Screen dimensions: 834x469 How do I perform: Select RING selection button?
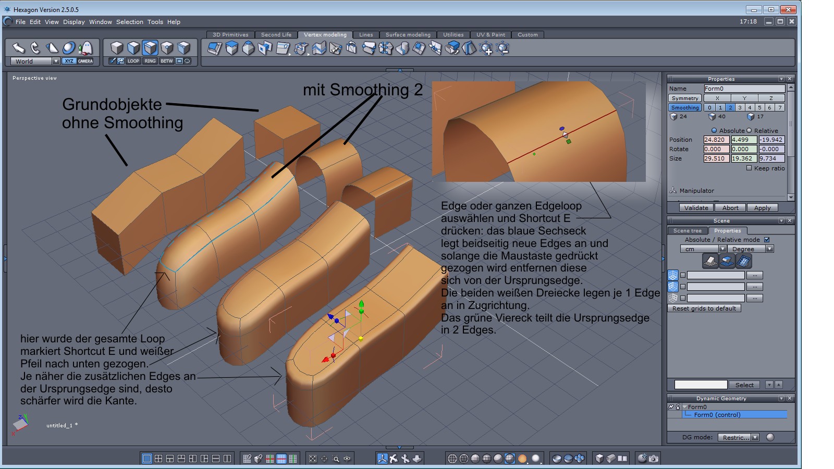coord(150,61)
